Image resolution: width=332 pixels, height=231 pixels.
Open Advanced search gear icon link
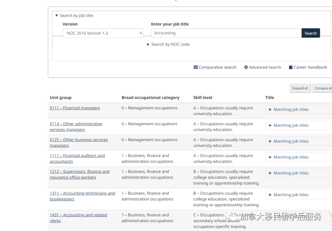point(262,67)
